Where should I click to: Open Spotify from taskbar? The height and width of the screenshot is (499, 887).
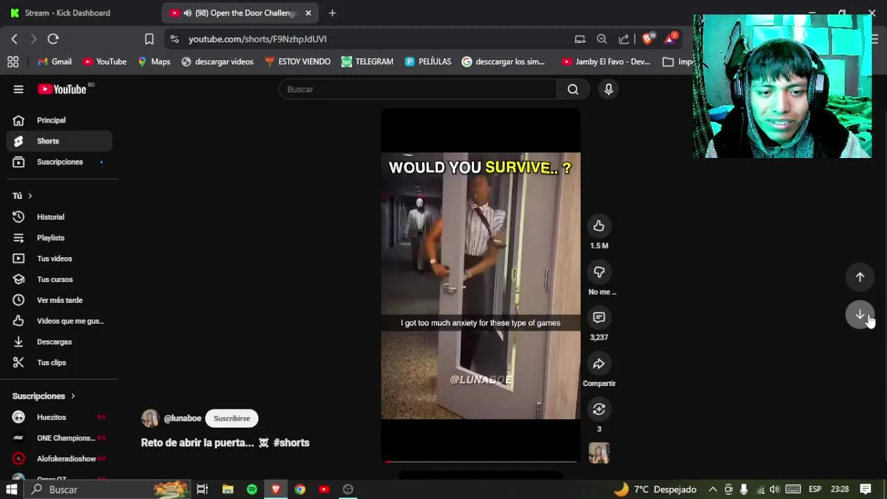point(252,489)
